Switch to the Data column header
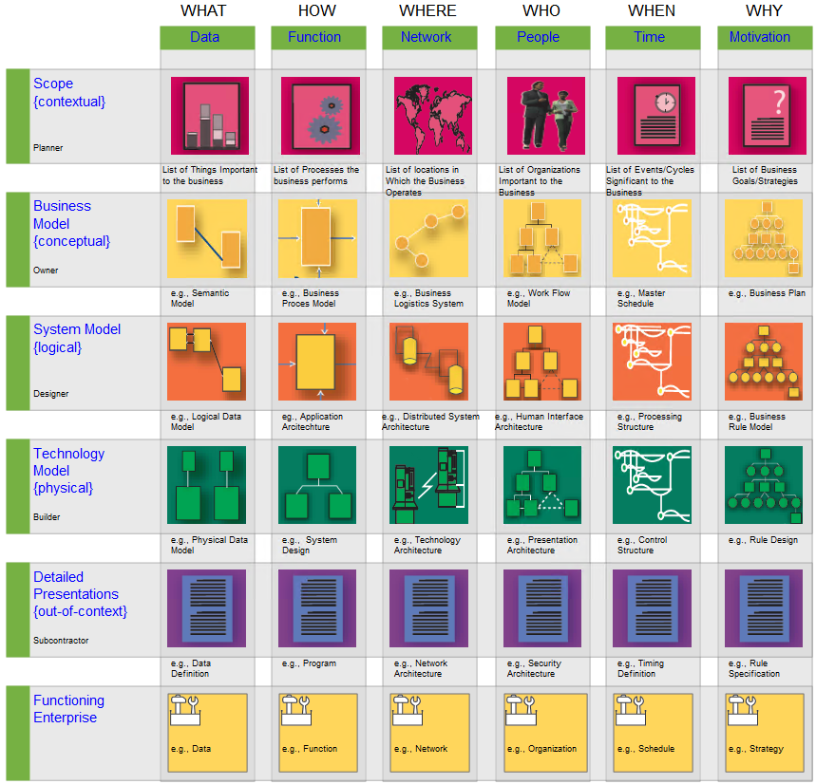 tap(204, 37)
